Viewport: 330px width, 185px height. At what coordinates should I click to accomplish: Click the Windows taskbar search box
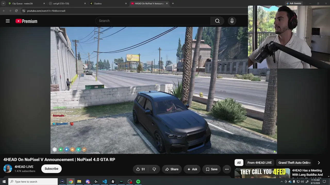coord(33,182)
